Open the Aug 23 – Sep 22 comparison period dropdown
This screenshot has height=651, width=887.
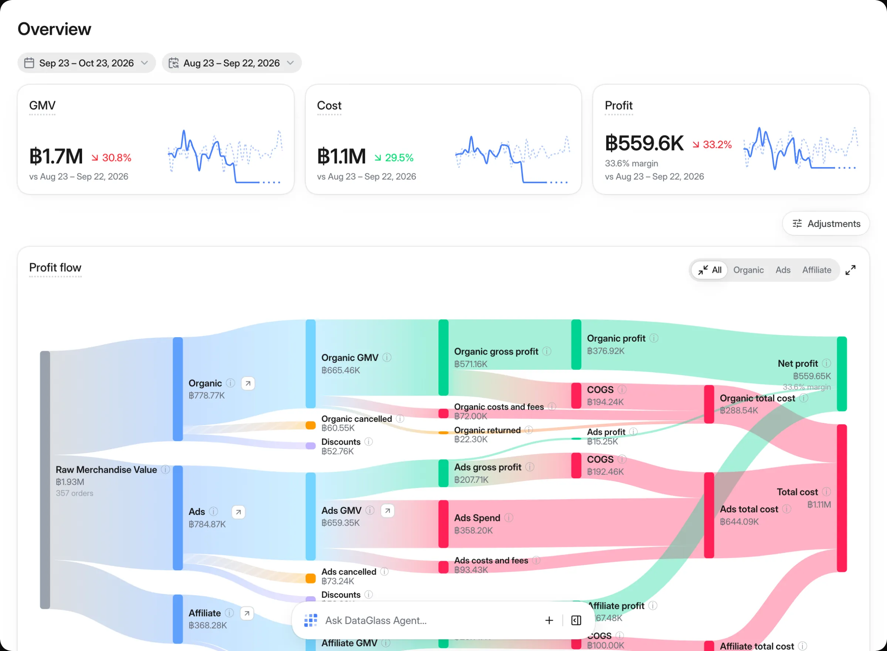coord(232,63)
